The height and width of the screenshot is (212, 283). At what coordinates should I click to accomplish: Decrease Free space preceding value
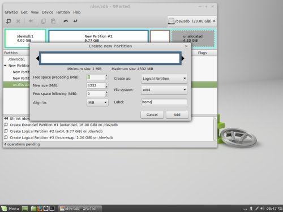(x=106, y=79)
